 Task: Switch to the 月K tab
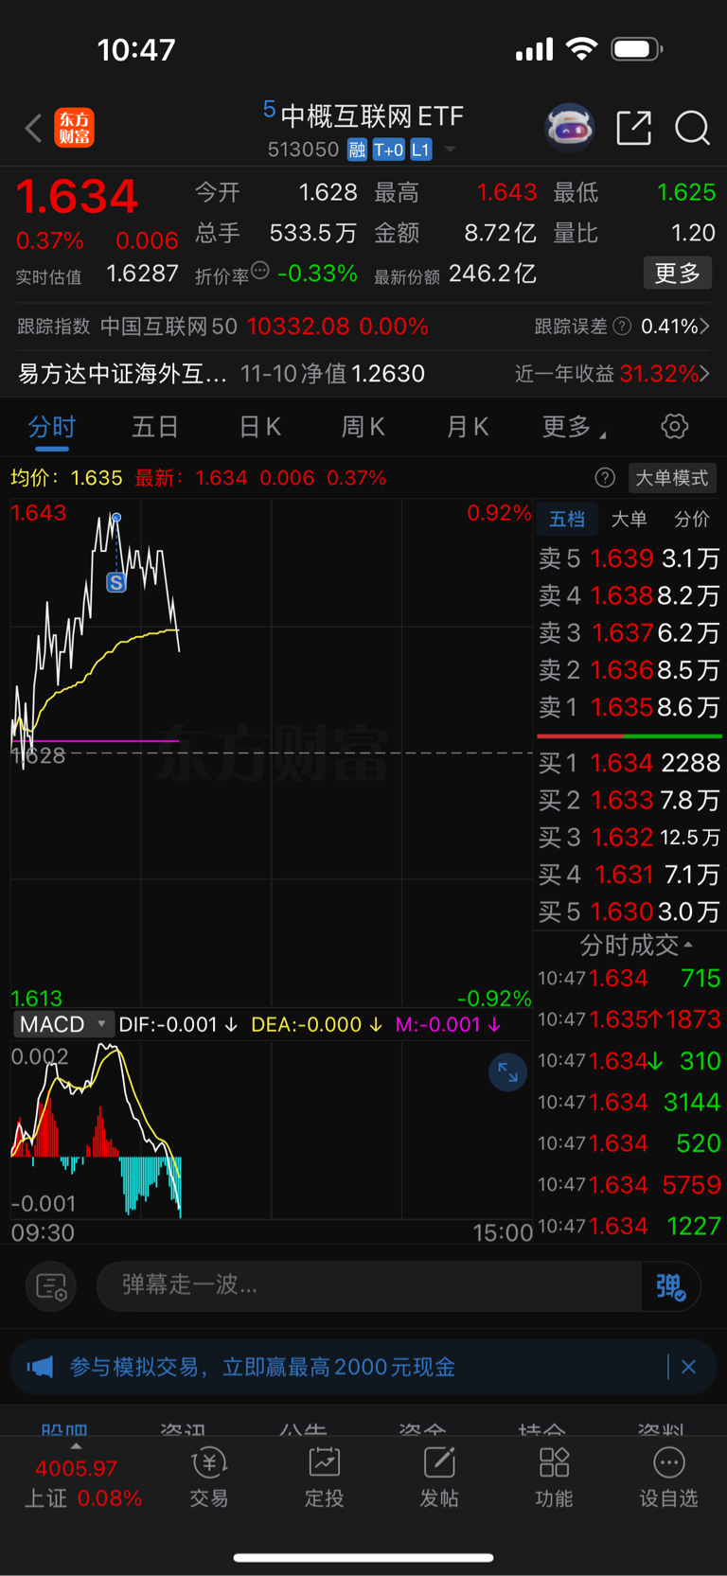(467, 427)
